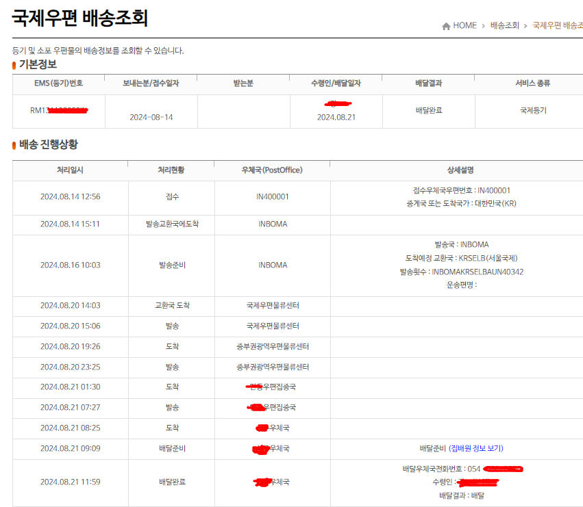Select the 국제우편 배송 breadcrumb item
Image resolution: width=583 pixels, height=507 pixels.
coord(557,25)
